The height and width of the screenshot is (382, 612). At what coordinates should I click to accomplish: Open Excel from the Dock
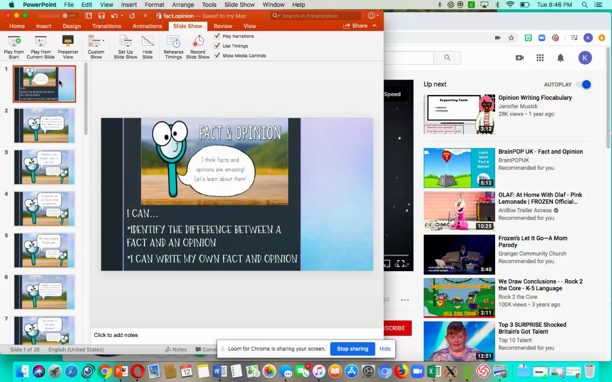[433, 371]
